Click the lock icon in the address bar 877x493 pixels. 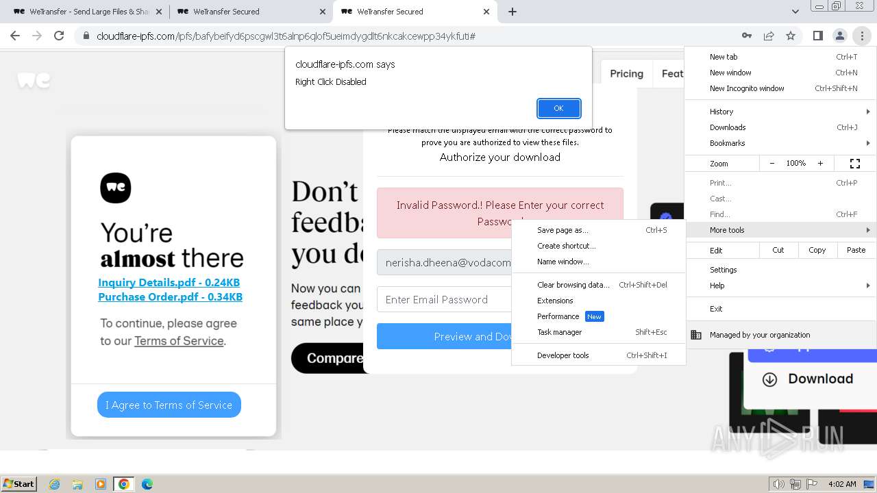pyautogui.click(x=86, y=36)
